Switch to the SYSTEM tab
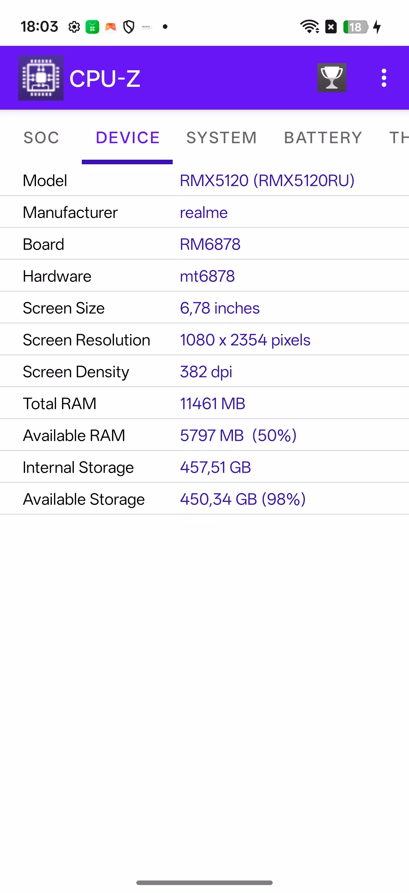This screenshot has width=409, height=893. click(222, 138)
